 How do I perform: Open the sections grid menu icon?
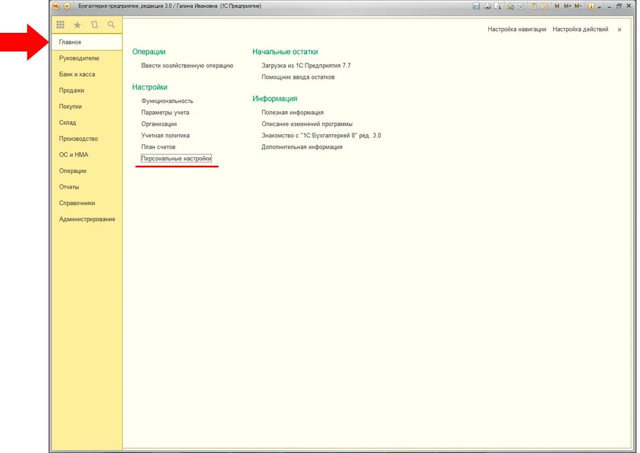60,25
